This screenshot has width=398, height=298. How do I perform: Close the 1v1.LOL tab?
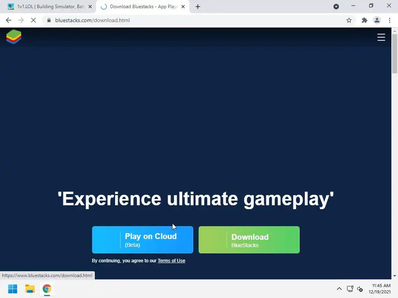(x=90, y=7)
